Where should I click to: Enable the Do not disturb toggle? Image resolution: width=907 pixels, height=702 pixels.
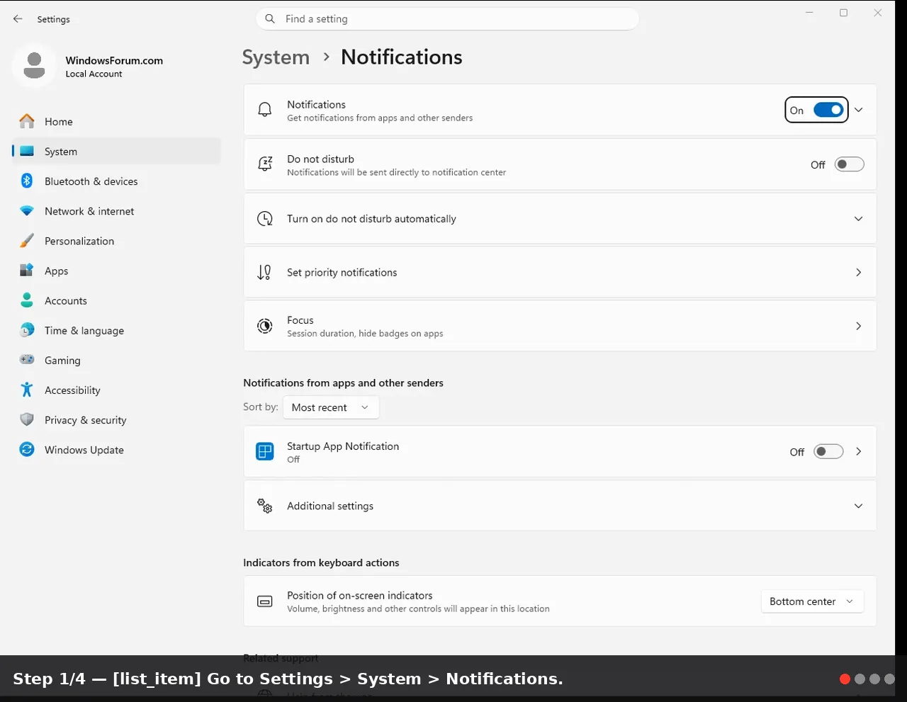pos(850,164)
